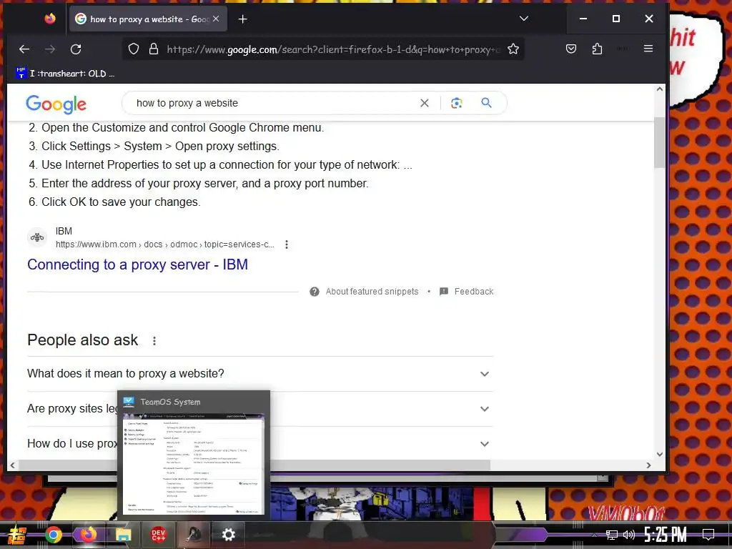Search by image with Google Lens
Image resolution: width=732 pixels, height=549 pixels.
457,103
